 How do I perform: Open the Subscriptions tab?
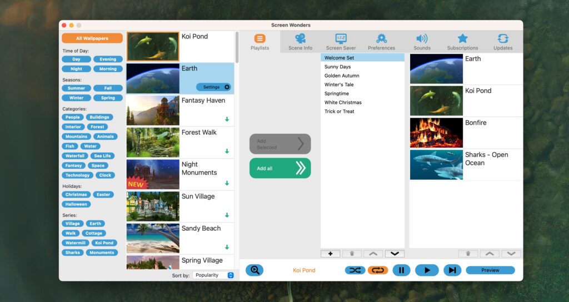point(463,42)
